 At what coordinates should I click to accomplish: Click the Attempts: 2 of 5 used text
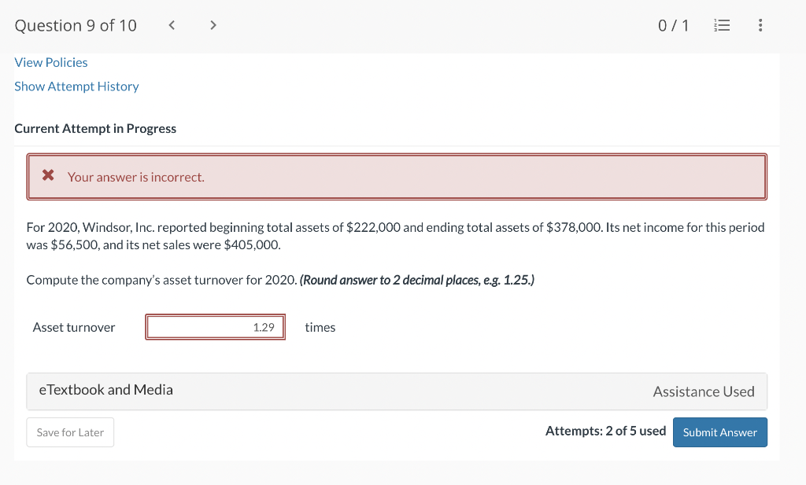coord(605,431)
